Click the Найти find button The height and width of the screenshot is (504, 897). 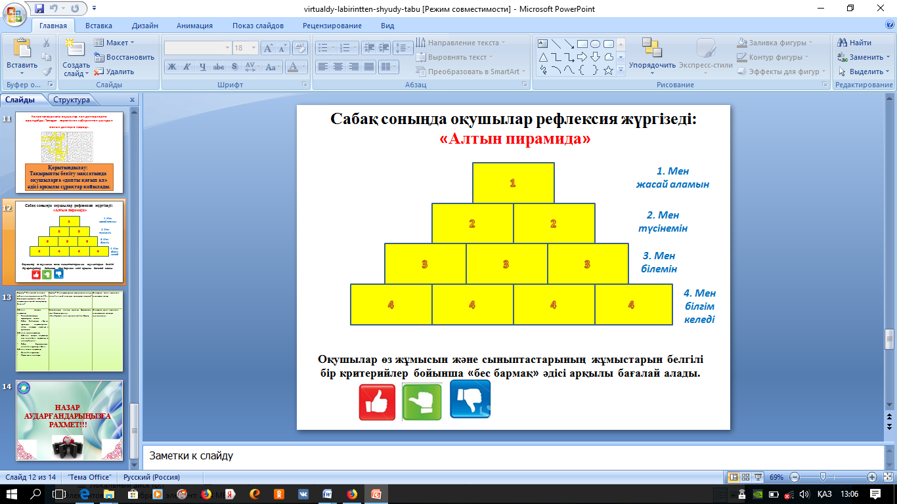(x=855, y=43)
